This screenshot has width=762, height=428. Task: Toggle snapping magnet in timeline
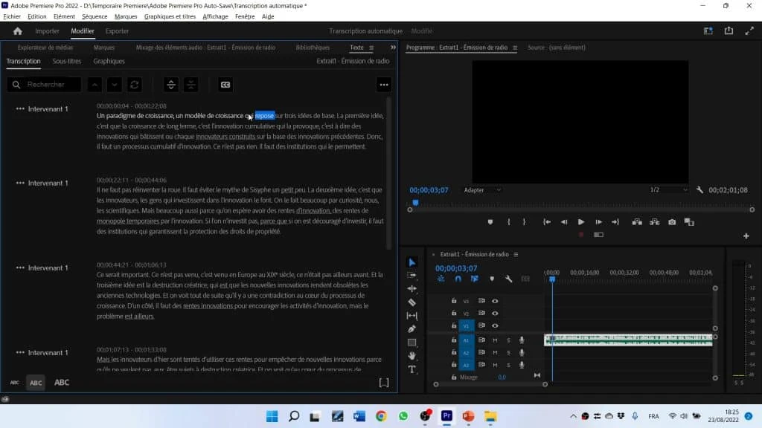(x=458, y=279)
